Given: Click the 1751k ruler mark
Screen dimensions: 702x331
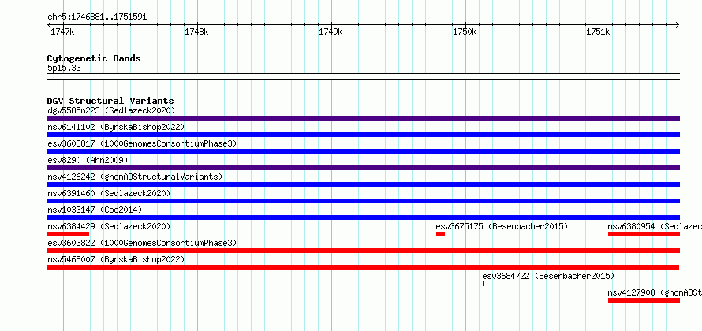Looking at the screenshot, I should [x=598, y=32].
